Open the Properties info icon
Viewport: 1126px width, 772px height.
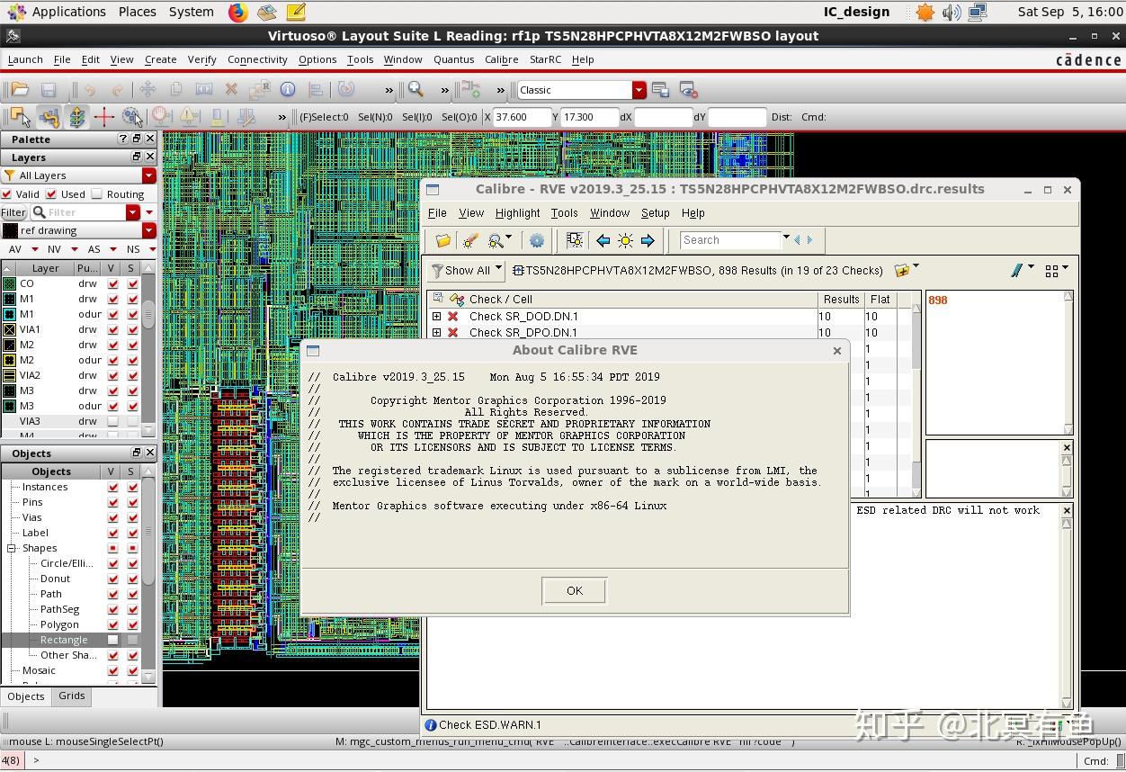tap(288, 90)
